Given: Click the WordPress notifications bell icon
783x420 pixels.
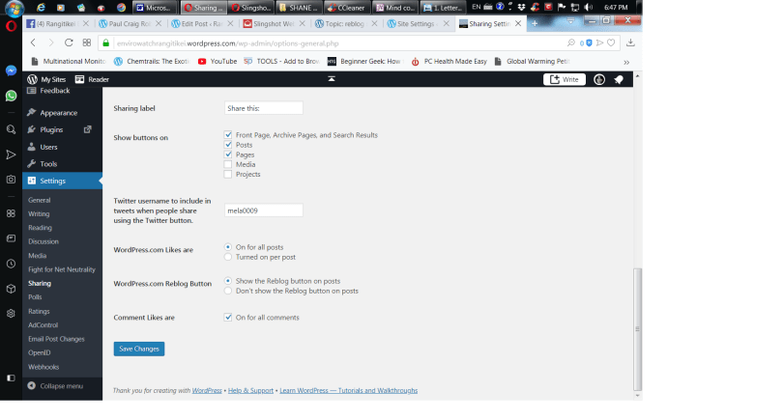Looking at the screenshot, I should pos(619,79).
